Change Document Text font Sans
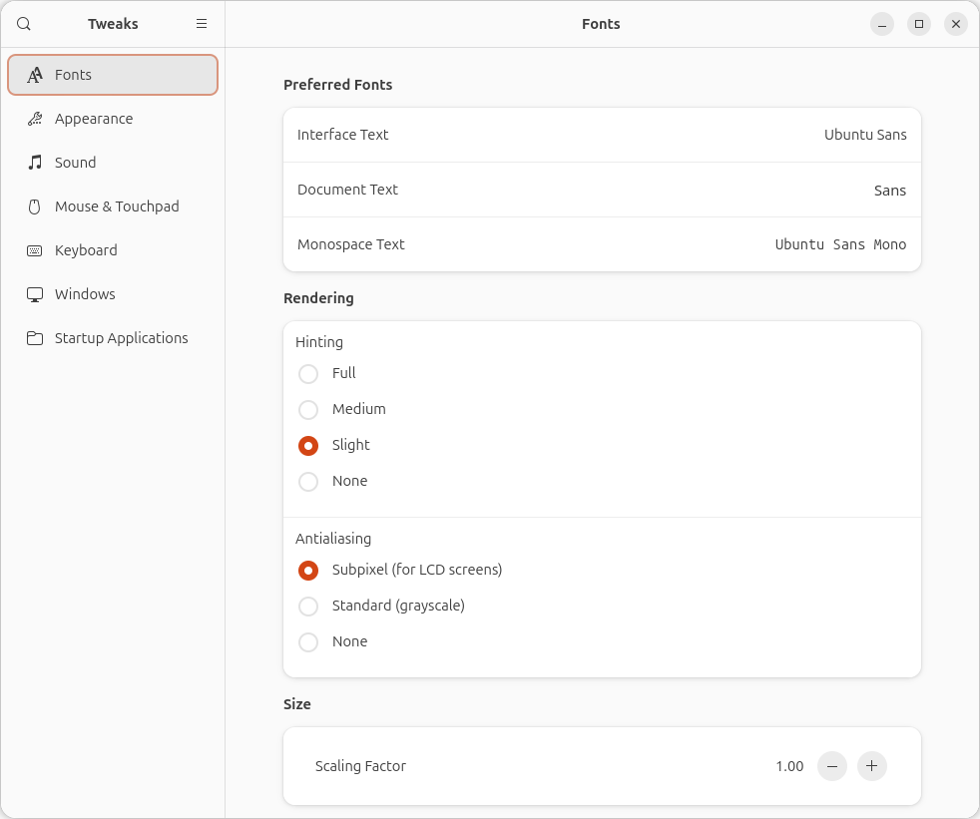Image resolution: width=980 pixels, height=819 pixels. point(889,190)
